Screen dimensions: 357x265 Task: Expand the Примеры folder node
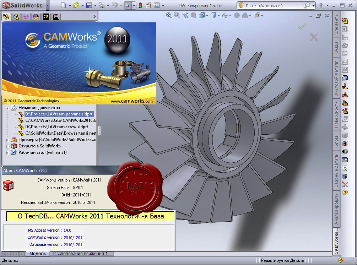coord(7,140)
